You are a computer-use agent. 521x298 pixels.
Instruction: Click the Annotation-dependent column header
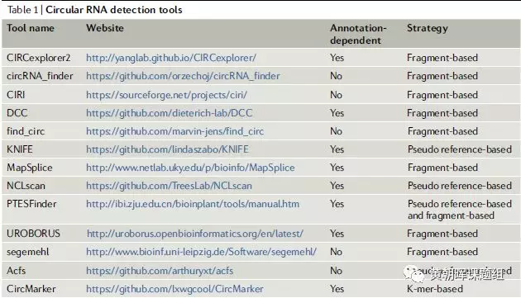pos(358,34)
